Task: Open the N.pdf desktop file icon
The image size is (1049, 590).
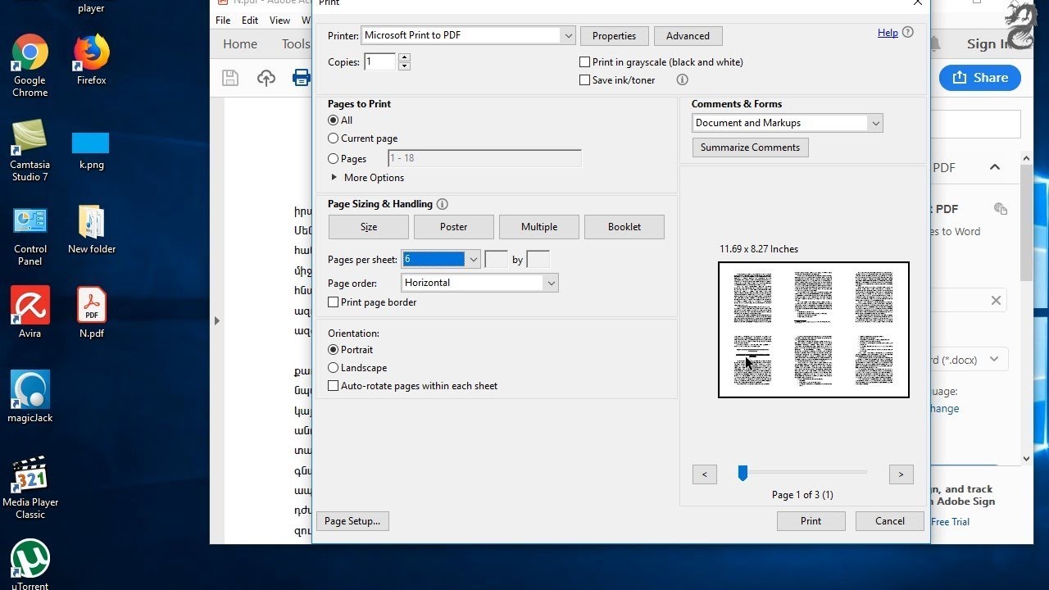Action: [92, 312]
